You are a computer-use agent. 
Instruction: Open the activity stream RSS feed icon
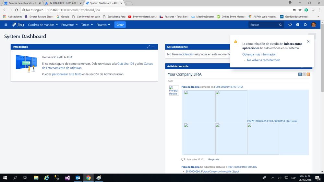pyautogui.click(x=308, y=74)
